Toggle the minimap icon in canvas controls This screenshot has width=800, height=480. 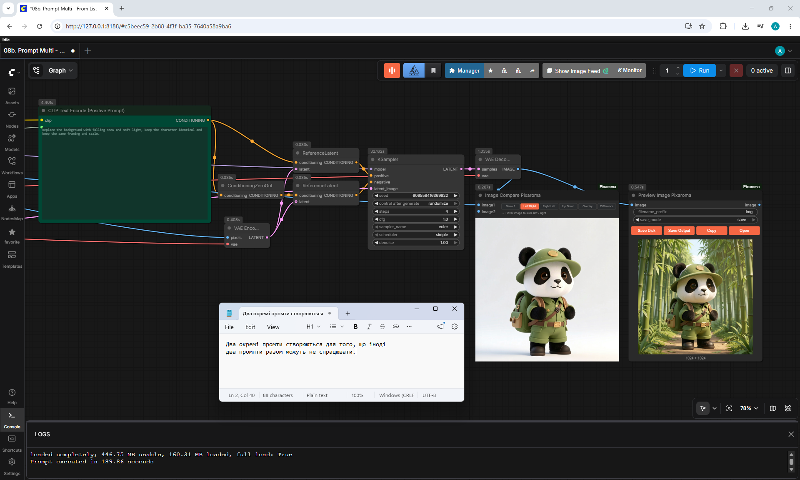pos(773,408)
